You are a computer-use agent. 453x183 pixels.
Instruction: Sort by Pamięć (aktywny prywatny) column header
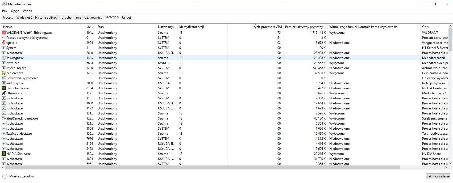coord(306,27)
